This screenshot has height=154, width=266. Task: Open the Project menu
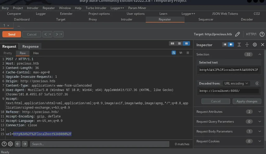point(18,8)
